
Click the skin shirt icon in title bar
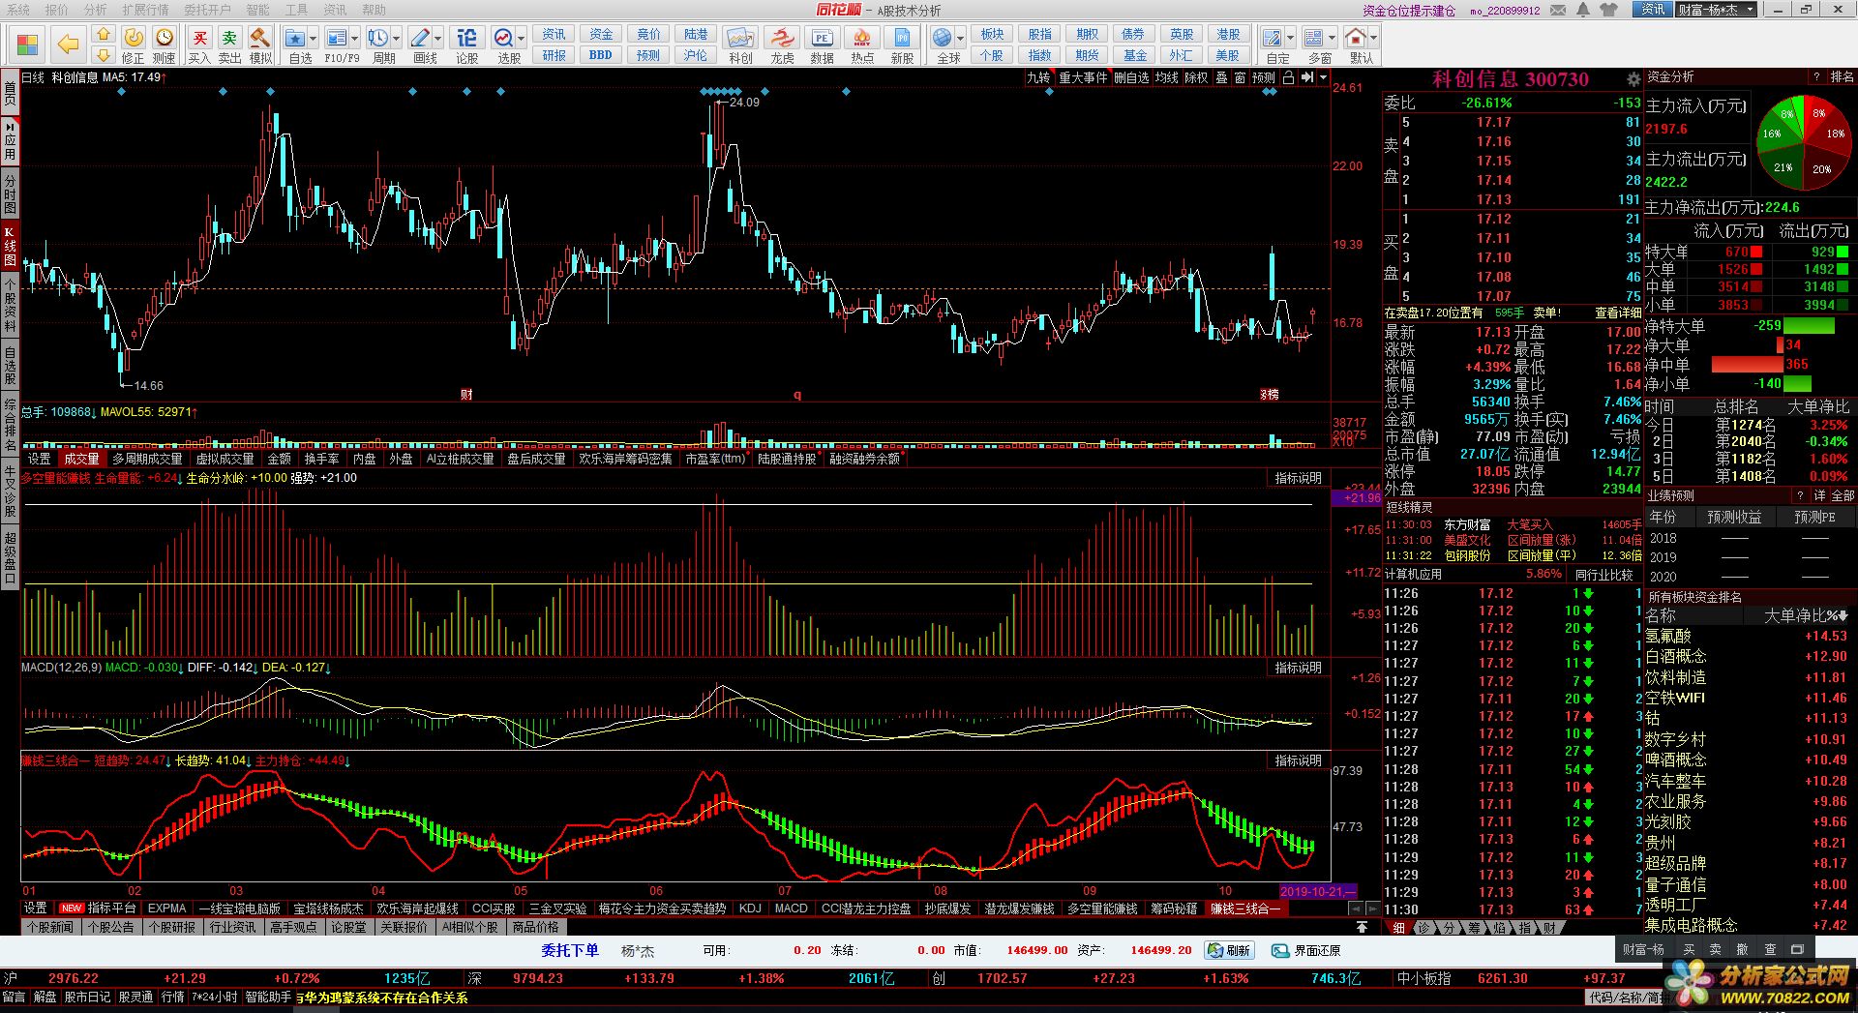[x=1609, y=10]
